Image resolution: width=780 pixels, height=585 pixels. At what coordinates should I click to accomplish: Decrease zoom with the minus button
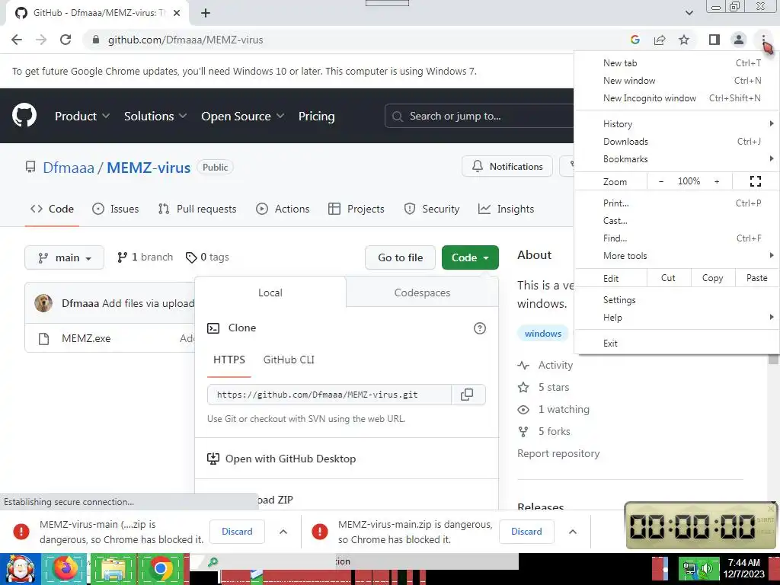coord(661,181)
